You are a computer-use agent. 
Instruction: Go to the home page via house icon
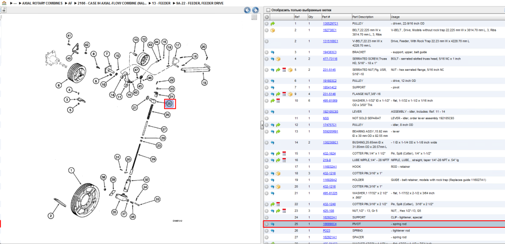click(x=4, y=3)
